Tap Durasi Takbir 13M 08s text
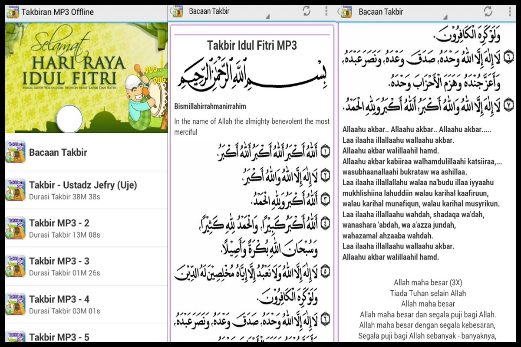This screenshot has width=521, height=347. tap(65, 235)
